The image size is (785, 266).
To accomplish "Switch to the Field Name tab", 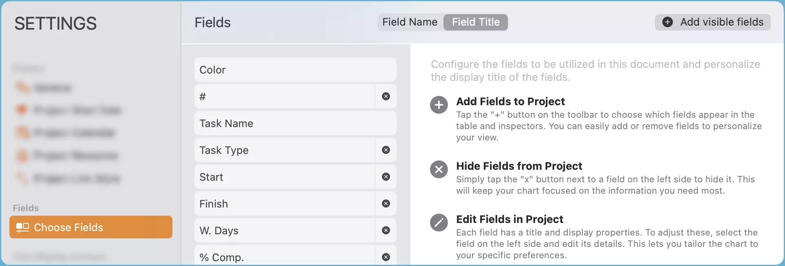I will 410,22.
